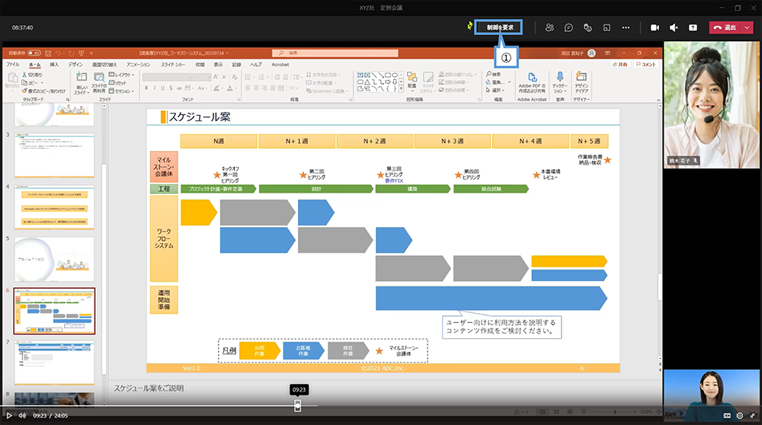Click the Save icon in PowerPoint title bar

pyautogui.click(x=47, y=53)
